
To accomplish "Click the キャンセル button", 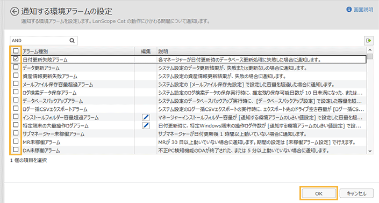I will click(356, 193).
